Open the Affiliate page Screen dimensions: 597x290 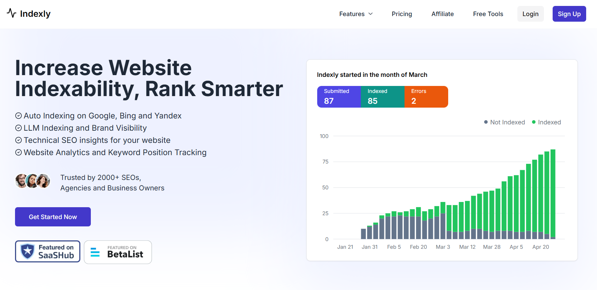point(443,14)
